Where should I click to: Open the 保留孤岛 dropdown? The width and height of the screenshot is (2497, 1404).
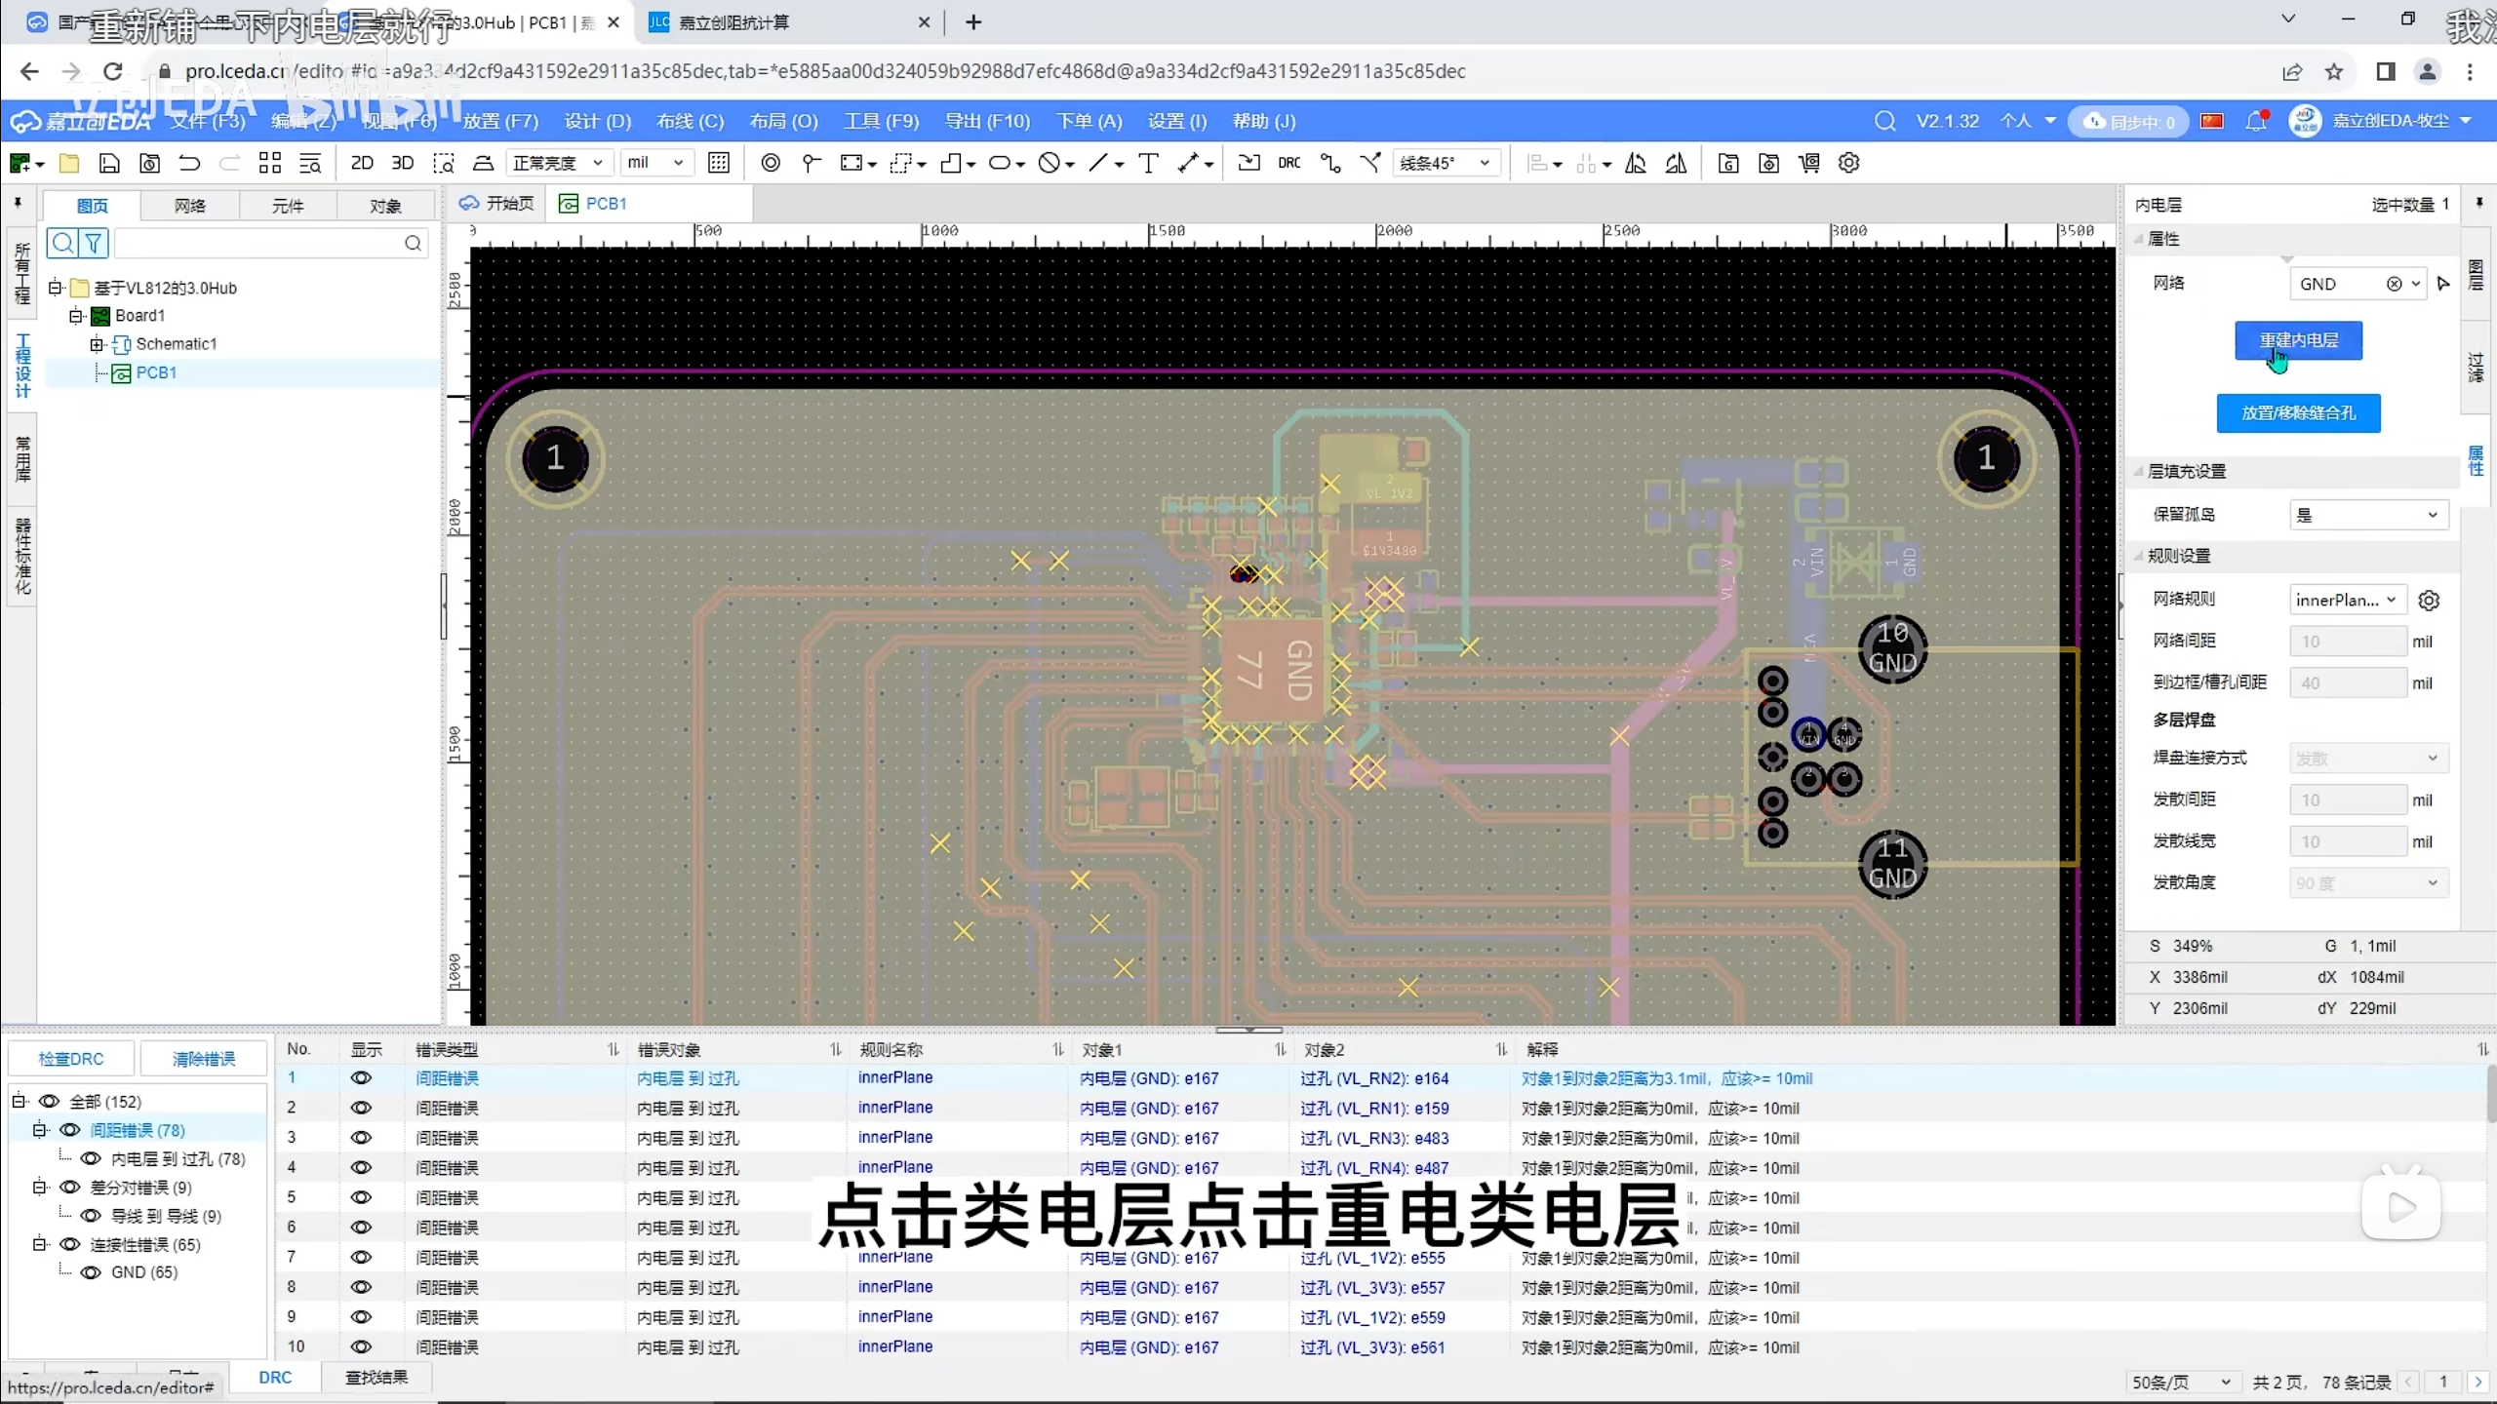[2367, 515]
